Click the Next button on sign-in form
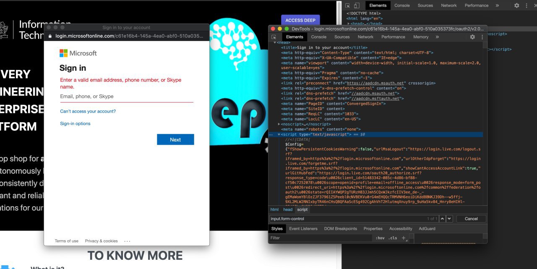537x269 pixels. point(175,140)
